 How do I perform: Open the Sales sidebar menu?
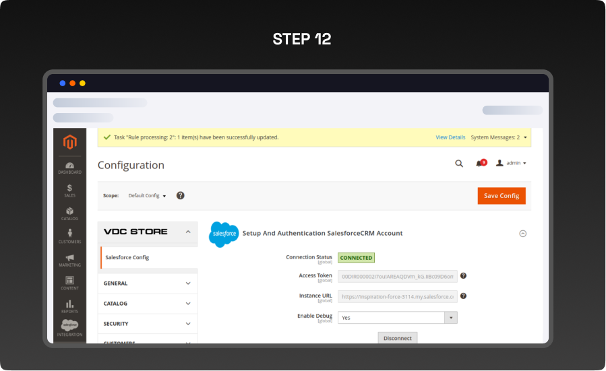click(69, 191)
